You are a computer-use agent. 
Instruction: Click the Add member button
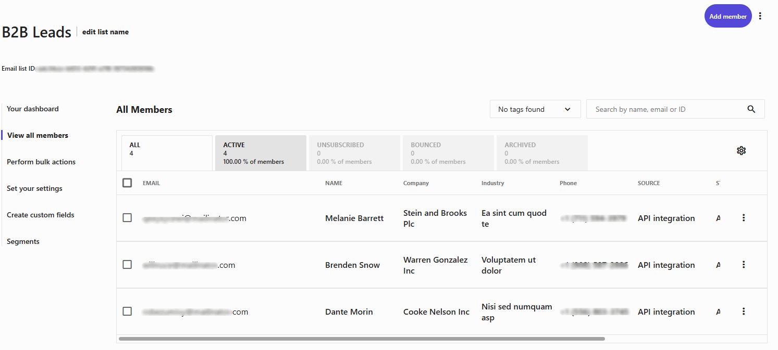tap(728, 16)
